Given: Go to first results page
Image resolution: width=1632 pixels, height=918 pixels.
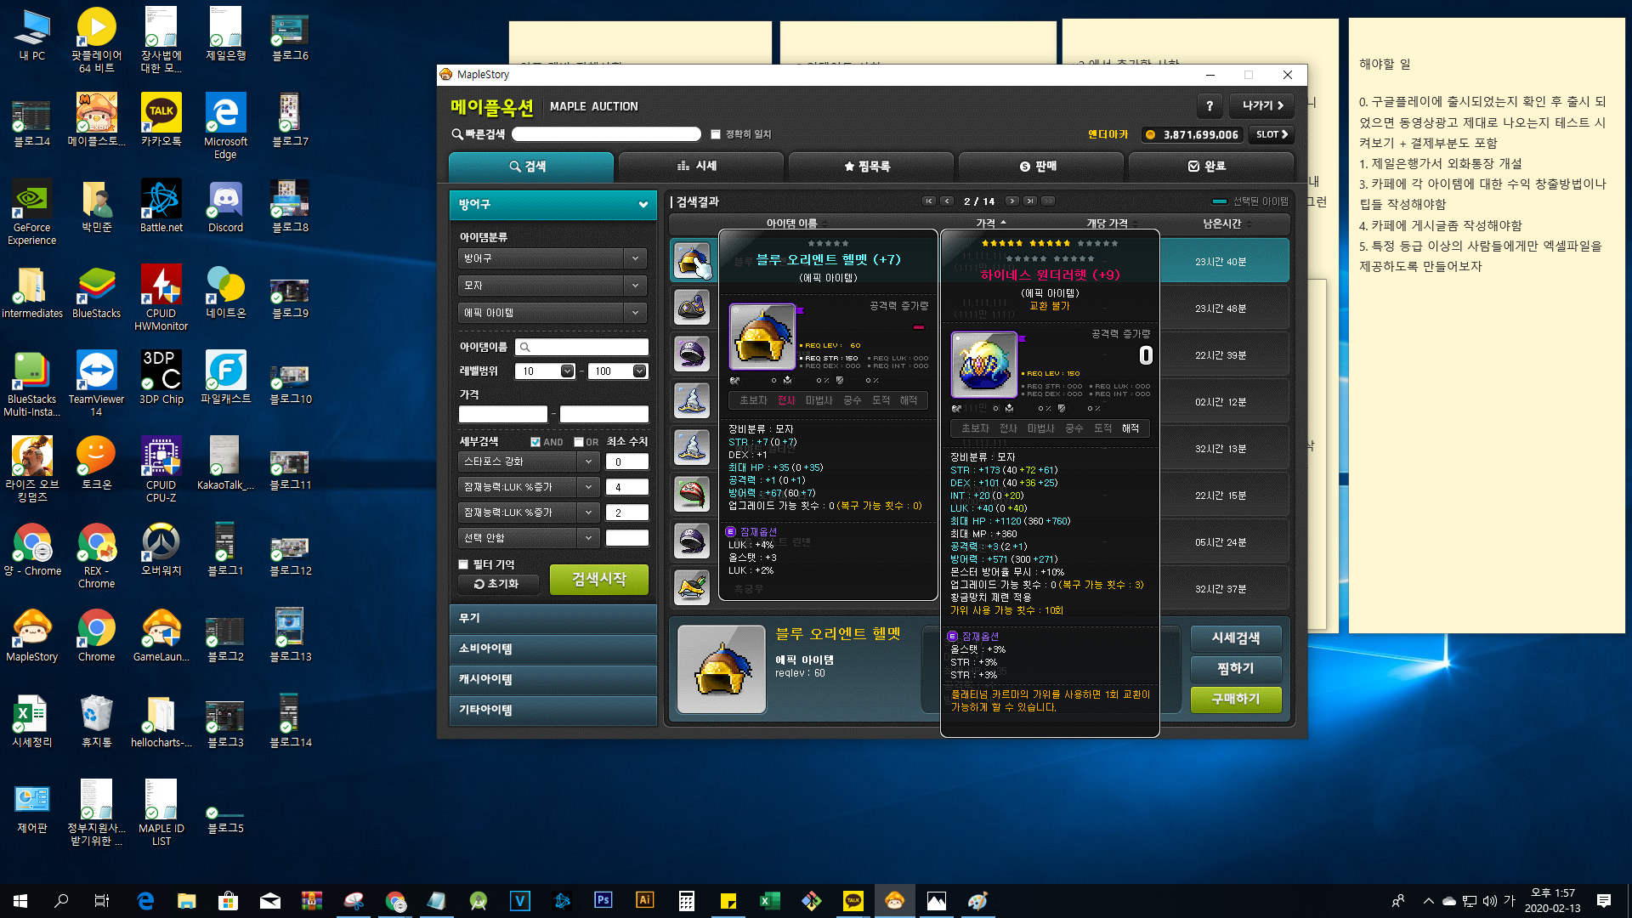Looking at the screenshot, I should (x=929, y=201).
